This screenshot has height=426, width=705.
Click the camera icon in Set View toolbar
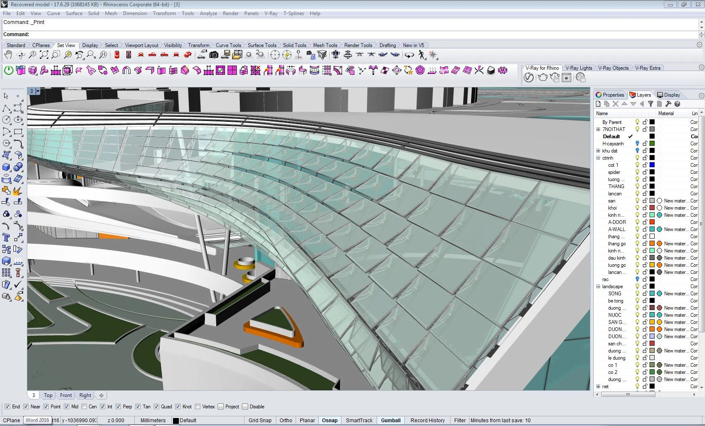(x=214, y=55)
